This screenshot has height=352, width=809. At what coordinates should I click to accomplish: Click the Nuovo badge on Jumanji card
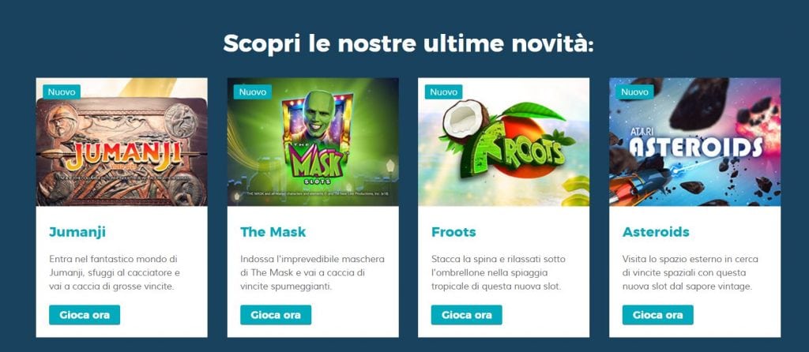(62, 92)
